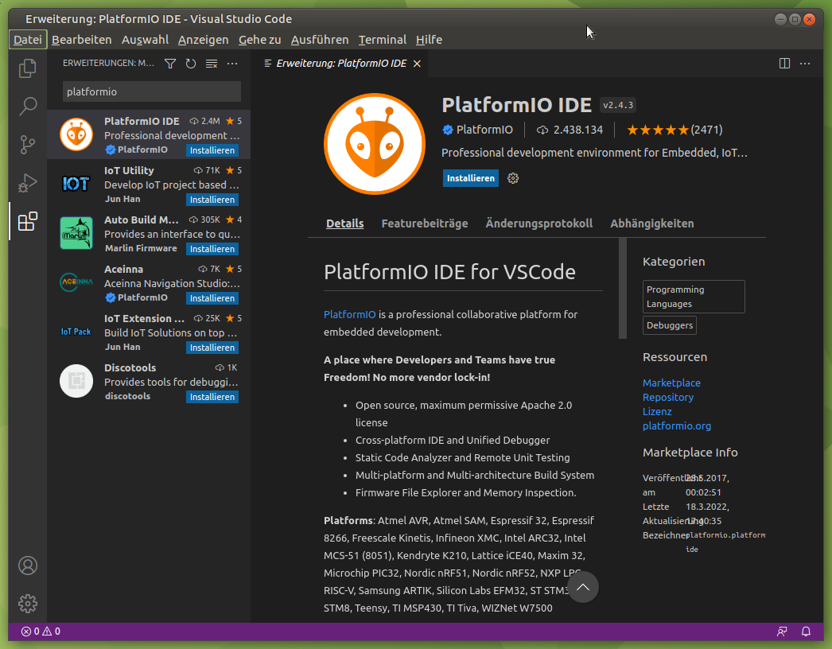Install PlatformIO IDE from the list

(212, 150)
